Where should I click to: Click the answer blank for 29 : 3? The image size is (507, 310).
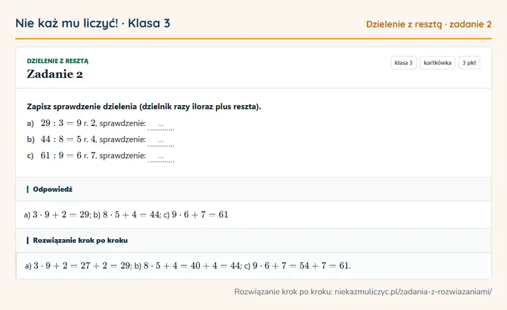161,125
